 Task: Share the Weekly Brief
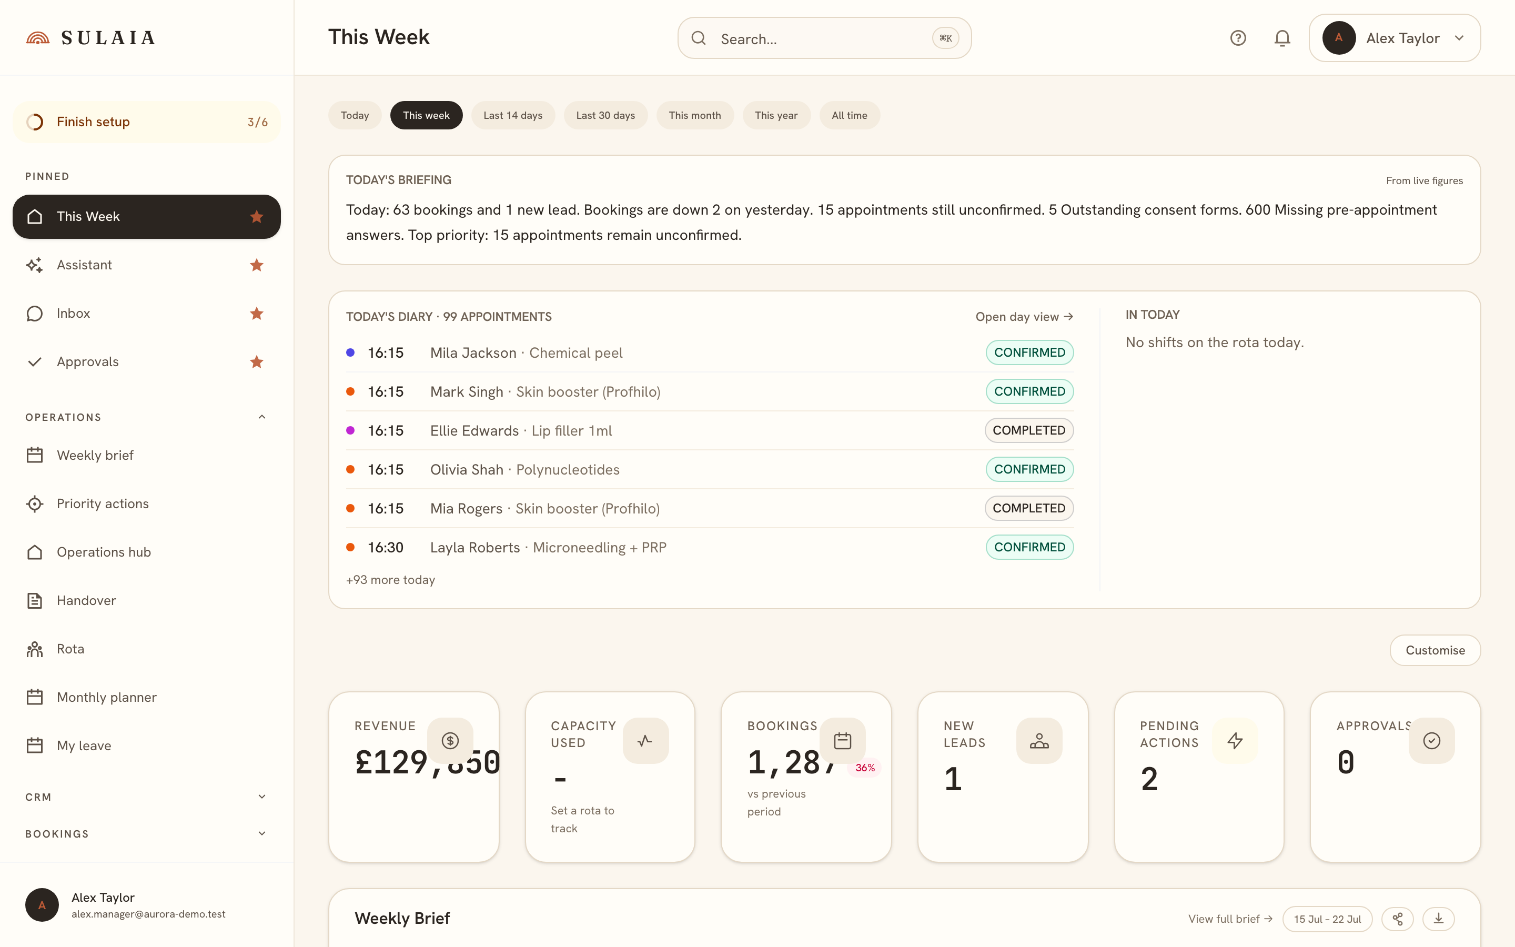(x=1398, y=919)
